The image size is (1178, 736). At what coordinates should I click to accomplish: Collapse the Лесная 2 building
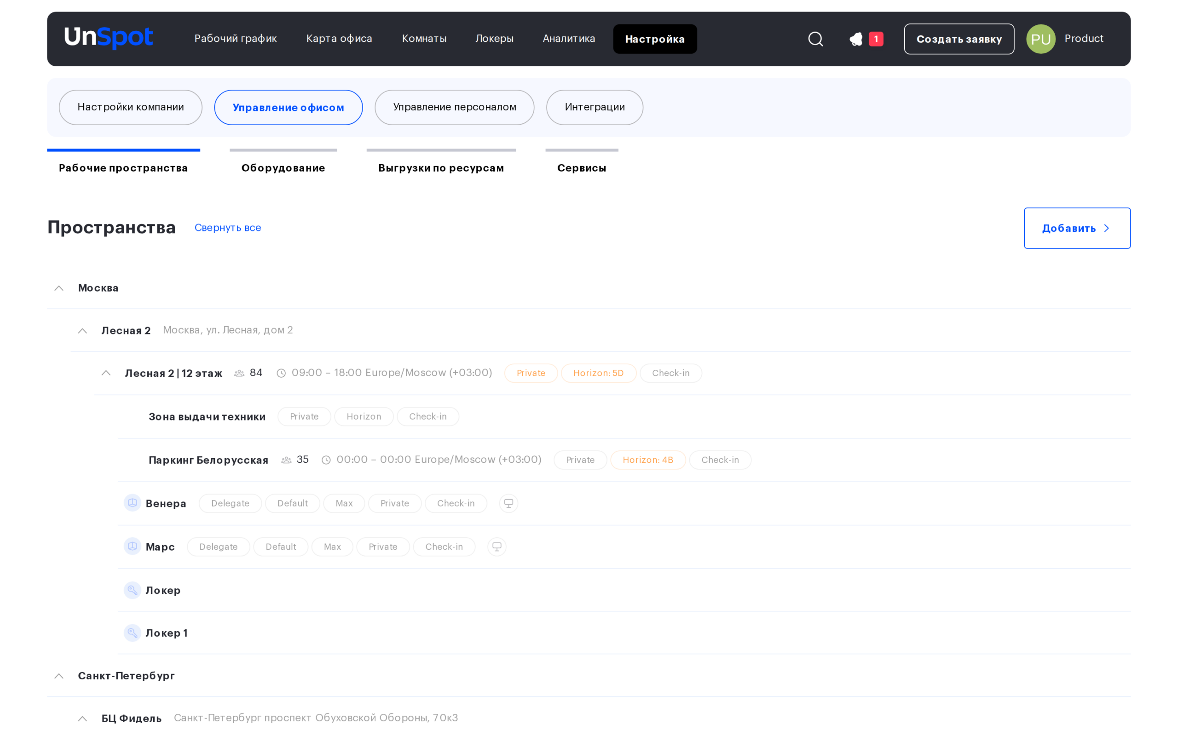(x=83, y=331)
